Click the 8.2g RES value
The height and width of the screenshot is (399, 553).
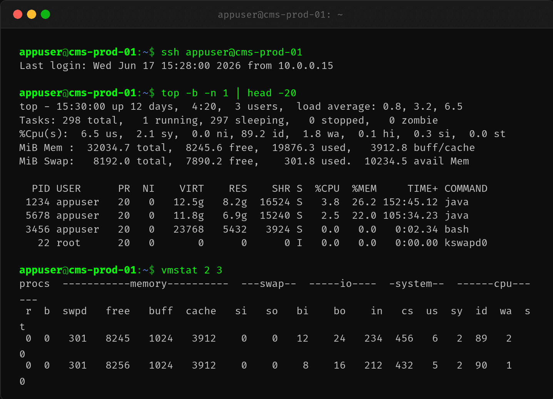pyautogui.click(x=235, y=202)
